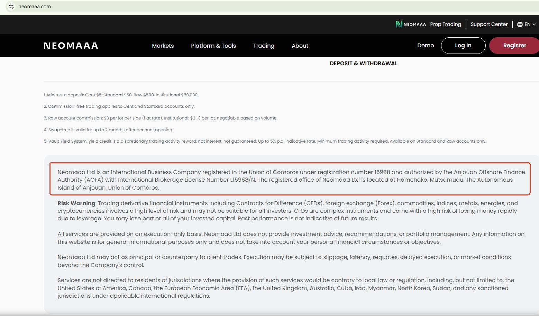539x316 pixels.
Task: Click the 'Commission-free trading applies' footnote
Action: click(x=119, y=106)
